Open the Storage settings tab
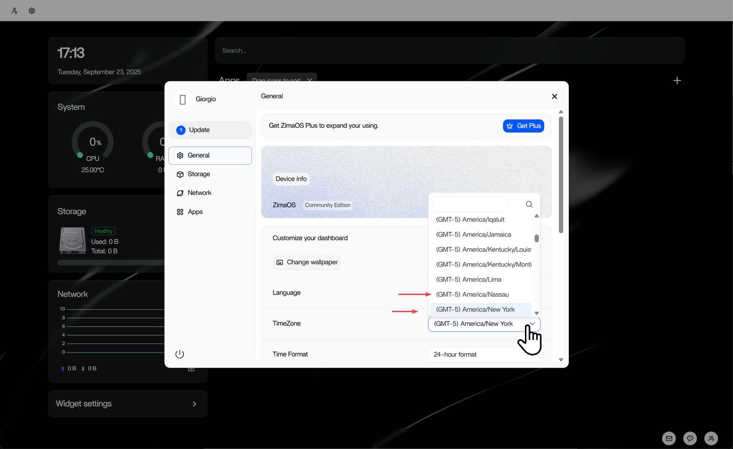The width and height of the screenshot is (733, 449). point(199,174)
